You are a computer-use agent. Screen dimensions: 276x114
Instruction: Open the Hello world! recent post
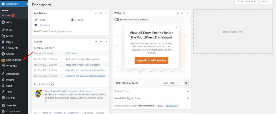pos(72,54)
